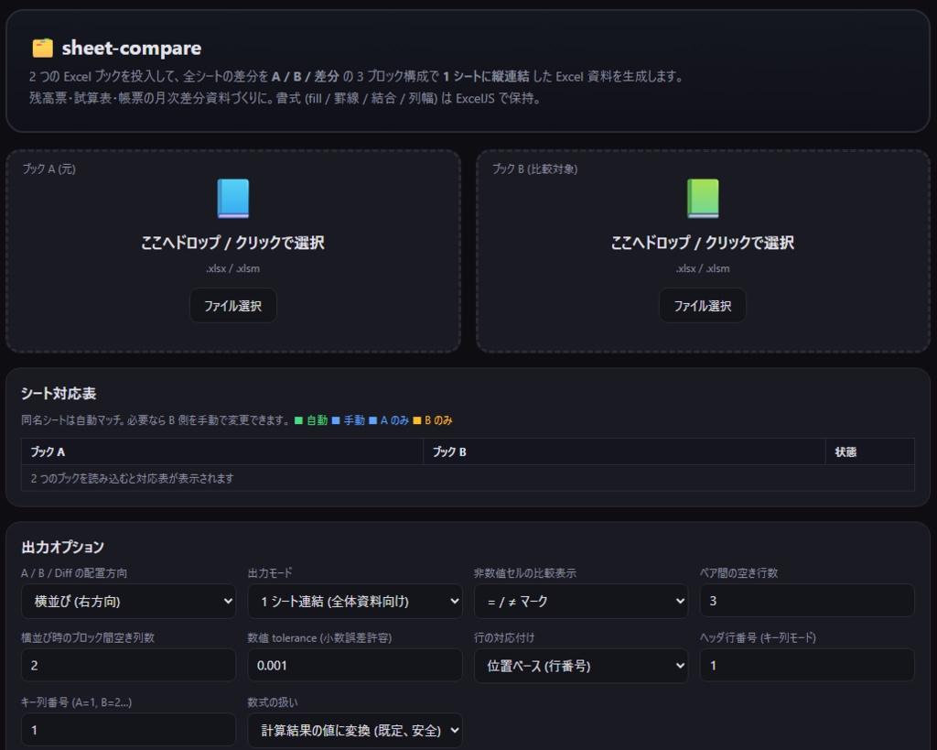Click the ヘッダ行番号 input field
The image size is (937, 750).
point(806,665)
